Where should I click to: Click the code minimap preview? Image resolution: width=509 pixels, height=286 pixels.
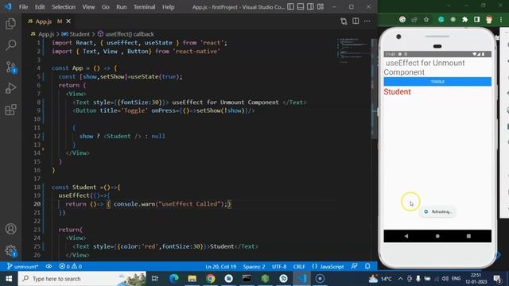(353, 50)
